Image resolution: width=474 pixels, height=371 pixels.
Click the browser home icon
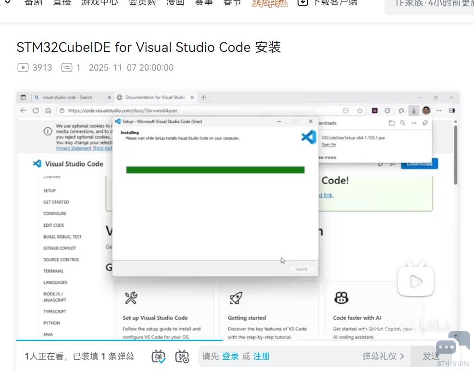click(48, 111)
